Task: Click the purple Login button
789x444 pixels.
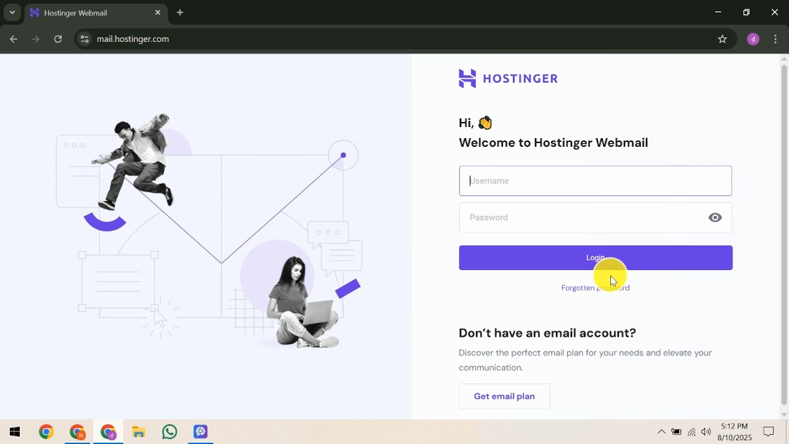Action: pyautogui.click(x=595, y=258)
